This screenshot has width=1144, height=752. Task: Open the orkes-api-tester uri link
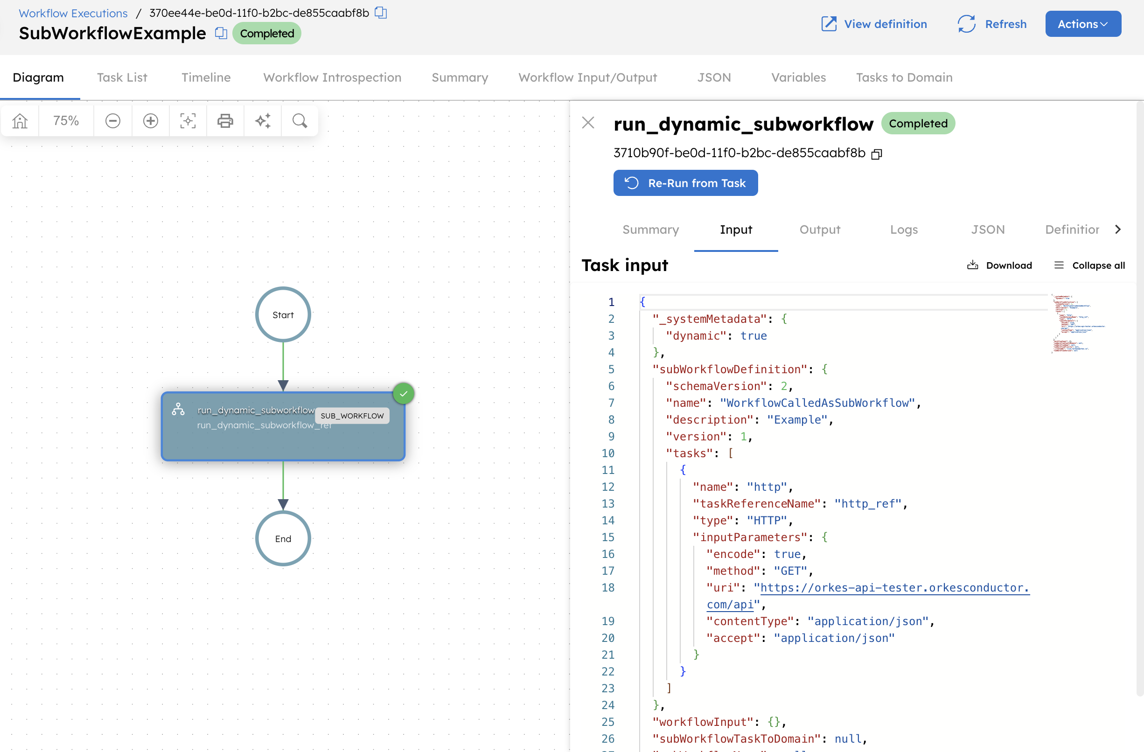pyautogui.click(x=893, y=587)
